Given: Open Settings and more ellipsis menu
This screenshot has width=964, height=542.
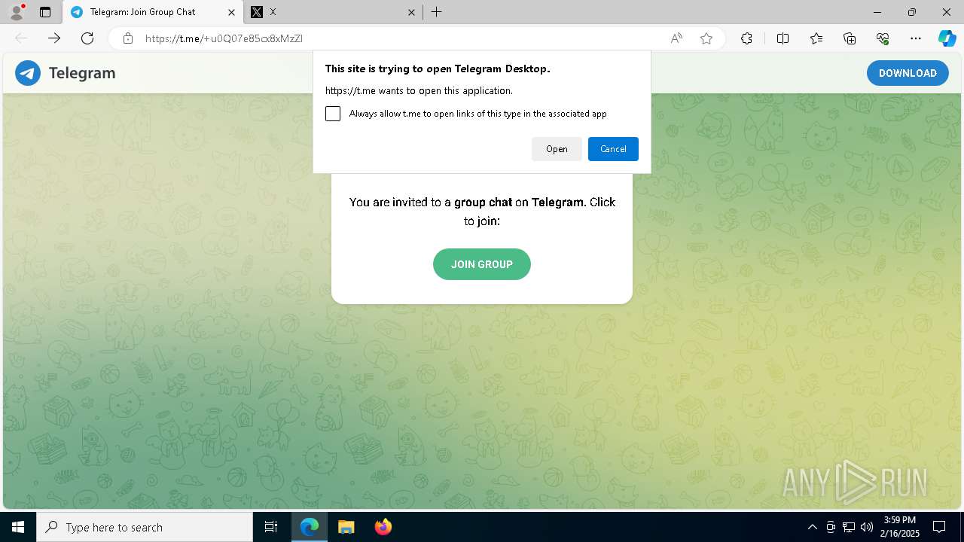Looking at the screenshot, I should 916,38.
